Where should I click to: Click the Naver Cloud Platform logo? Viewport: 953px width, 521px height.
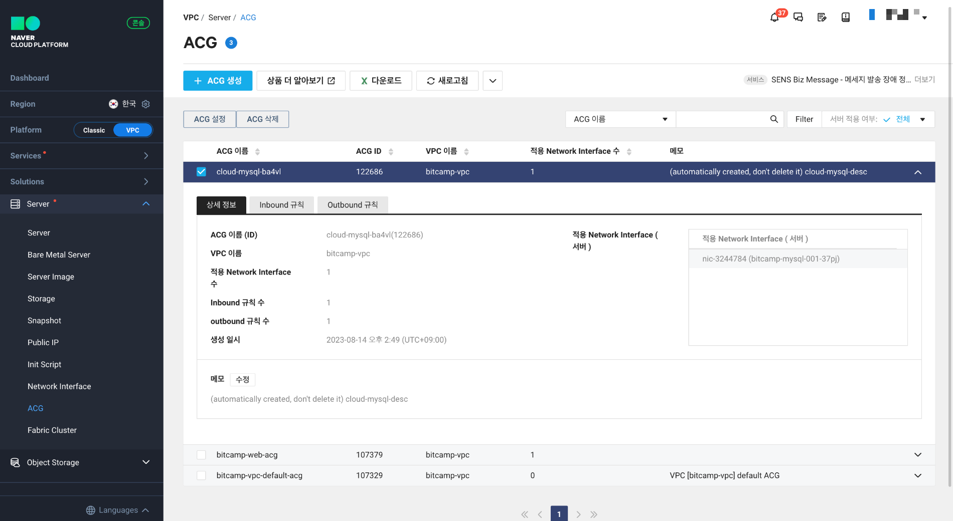[x=40, y=32]
